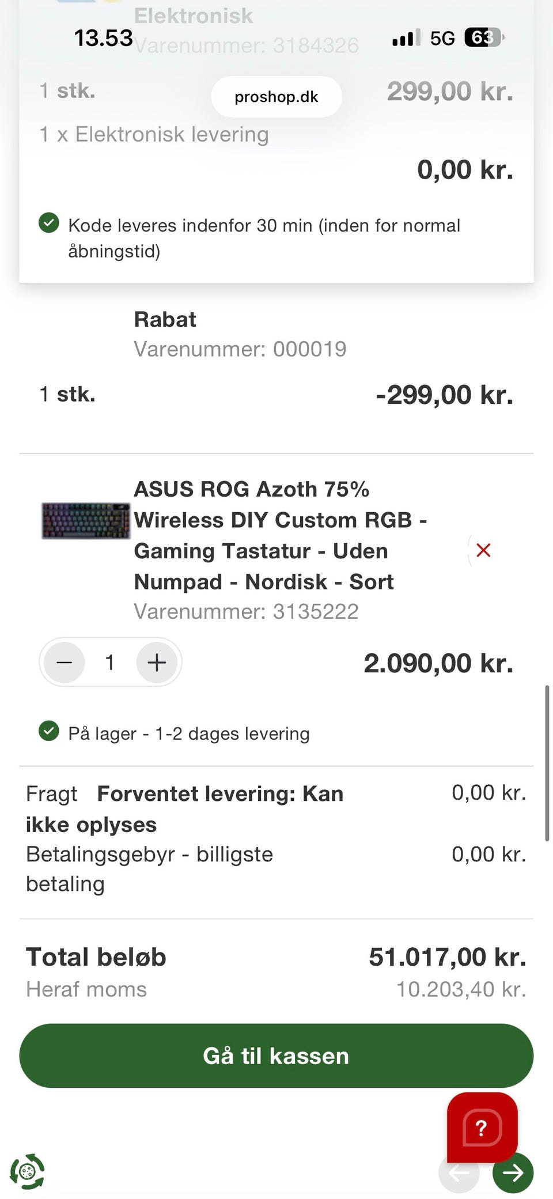
Task: Tap the green forward arrow button
Action: tap(513, 1172)
